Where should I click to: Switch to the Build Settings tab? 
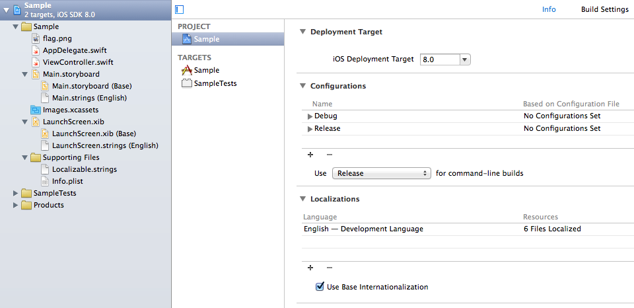[x=605, y=9]
